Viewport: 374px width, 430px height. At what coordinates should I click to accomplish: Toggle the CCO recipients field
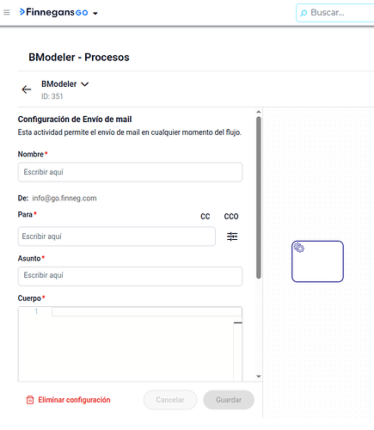pos(231,217)
